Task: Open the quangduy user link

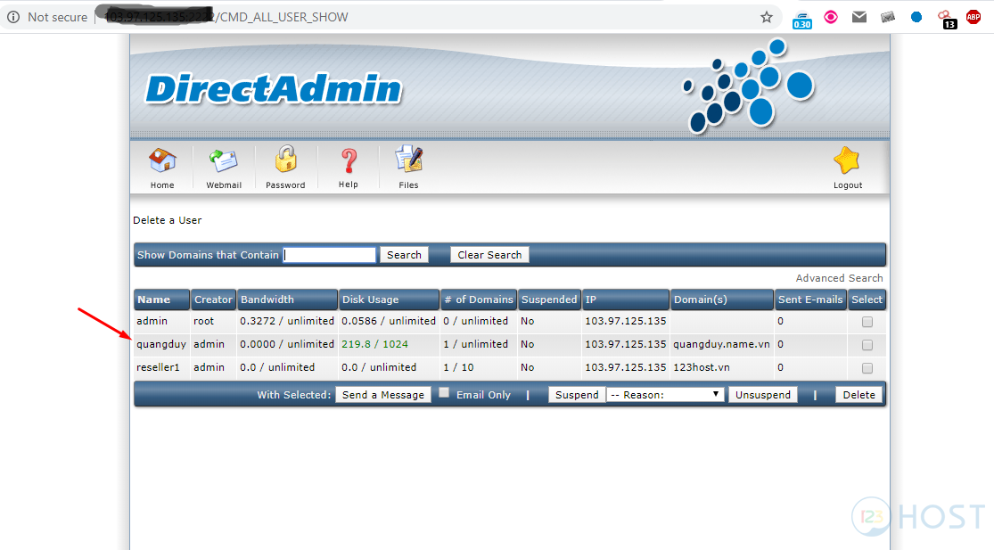Action: click(161, 345)
